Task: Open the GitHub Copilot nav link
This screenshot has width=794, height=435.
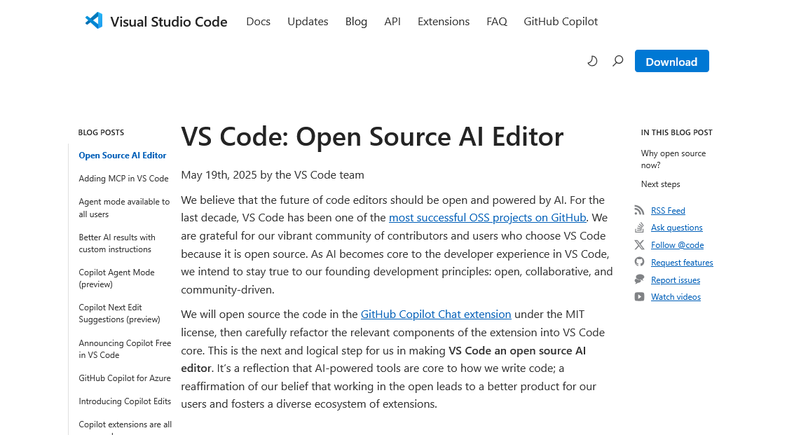Action: tap(561, 22)
